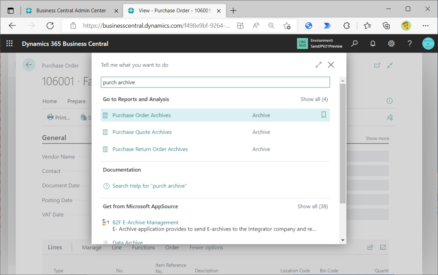The height and width of the screenshot is (275, 438).
Task: Search Help for "purch archive"
Action: (x=149, y=186)
